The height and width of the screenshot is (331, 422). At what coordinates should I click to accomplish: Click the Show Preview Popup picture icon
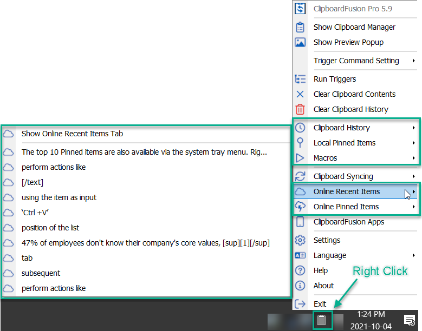click(300, 42)
